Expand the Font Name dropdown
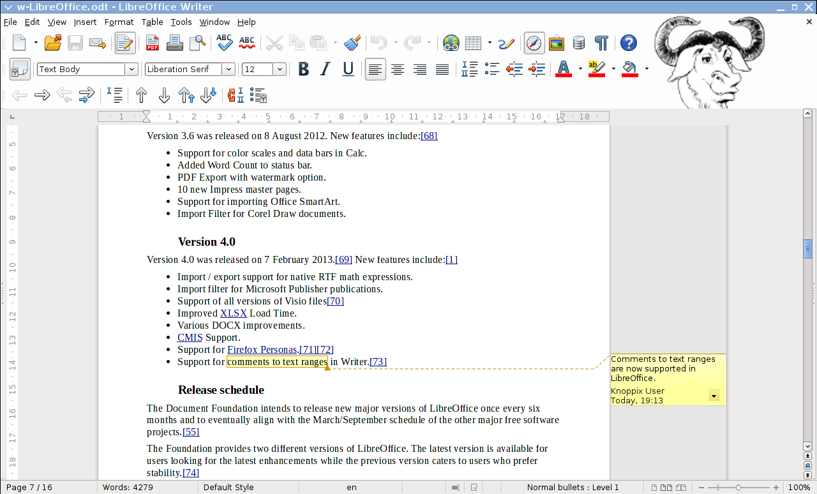Viewport: 817px width, 494px height. 229,70
